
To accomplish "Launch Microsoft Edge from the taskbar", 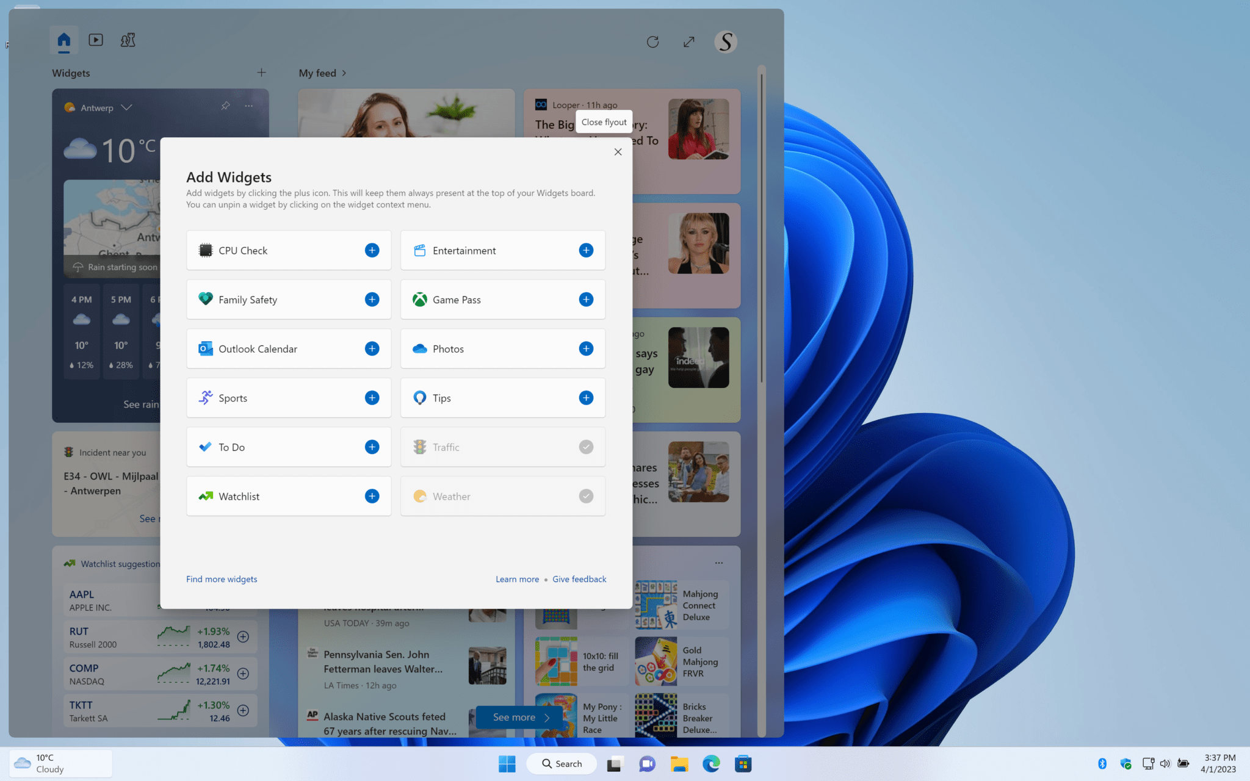I will pos(712,763).
